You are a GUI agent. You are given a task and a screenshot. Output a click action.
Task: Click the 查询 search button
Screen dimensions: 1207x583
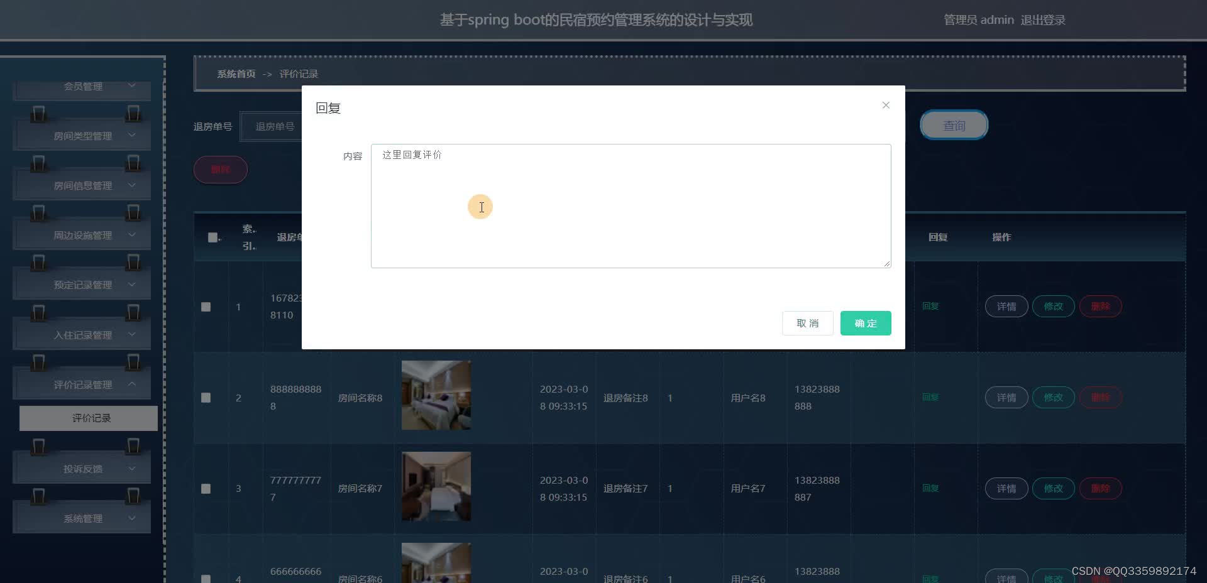click(x=954, y=125)
